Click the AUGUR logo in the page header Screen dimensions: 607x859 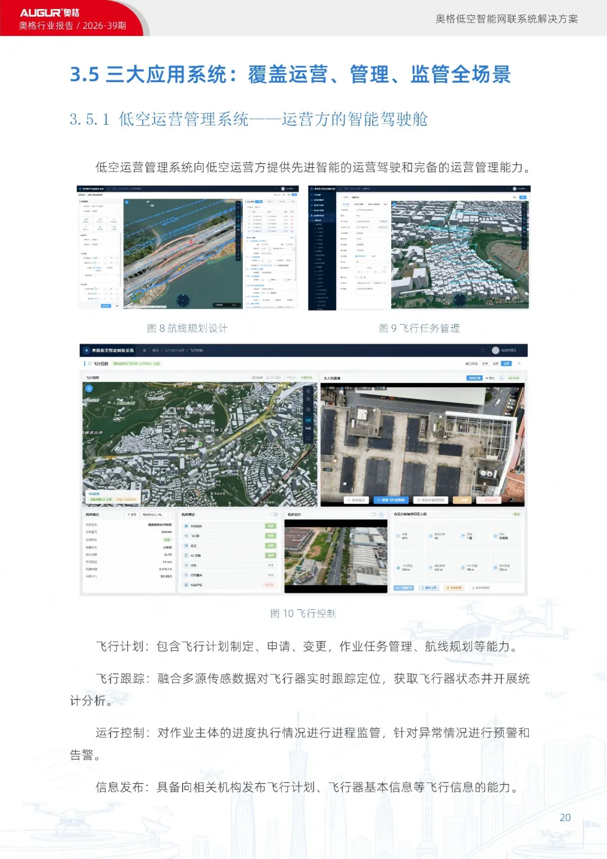[x=49, y=13]
